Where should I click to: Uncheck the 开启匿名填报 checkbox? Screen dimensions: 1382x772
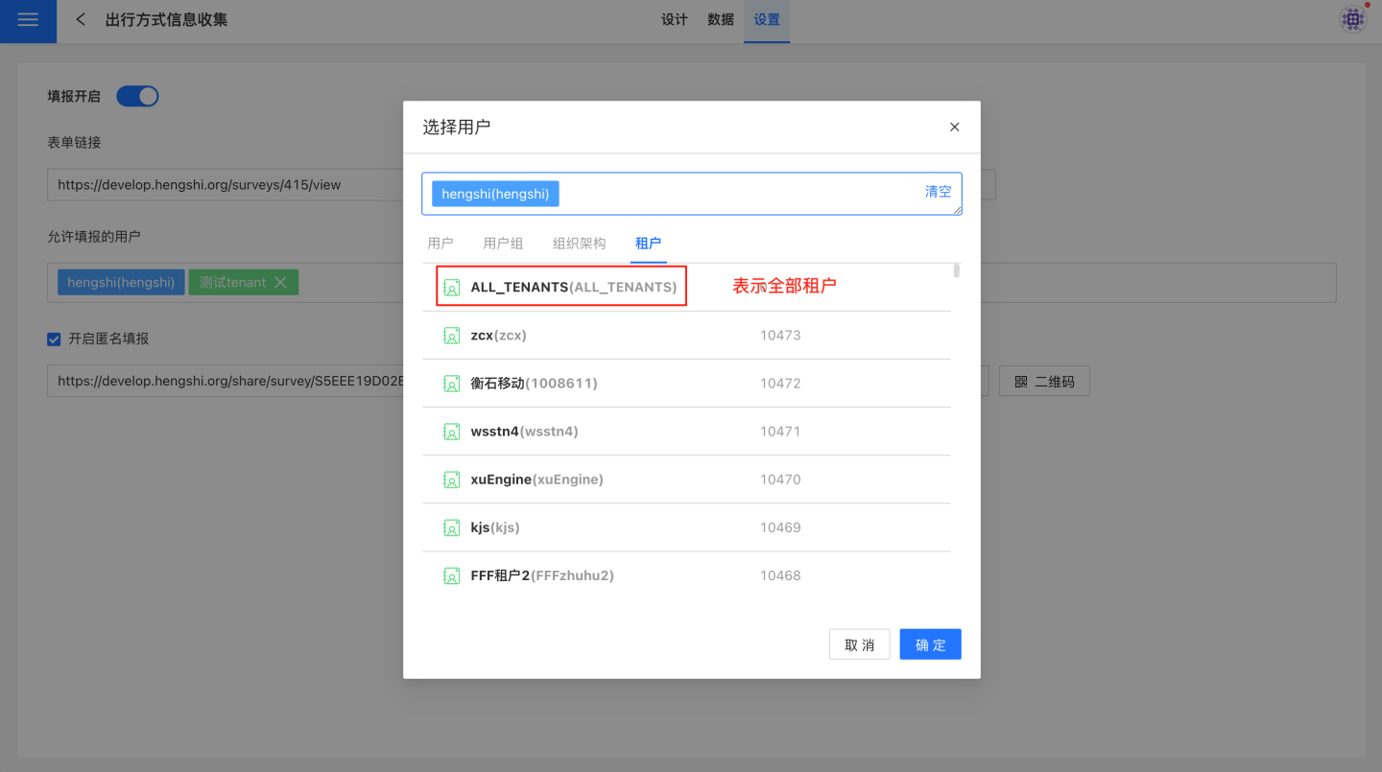[55, 339]
